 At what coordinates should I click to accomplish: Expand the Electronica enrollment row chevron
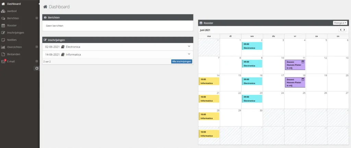point(189,46)
